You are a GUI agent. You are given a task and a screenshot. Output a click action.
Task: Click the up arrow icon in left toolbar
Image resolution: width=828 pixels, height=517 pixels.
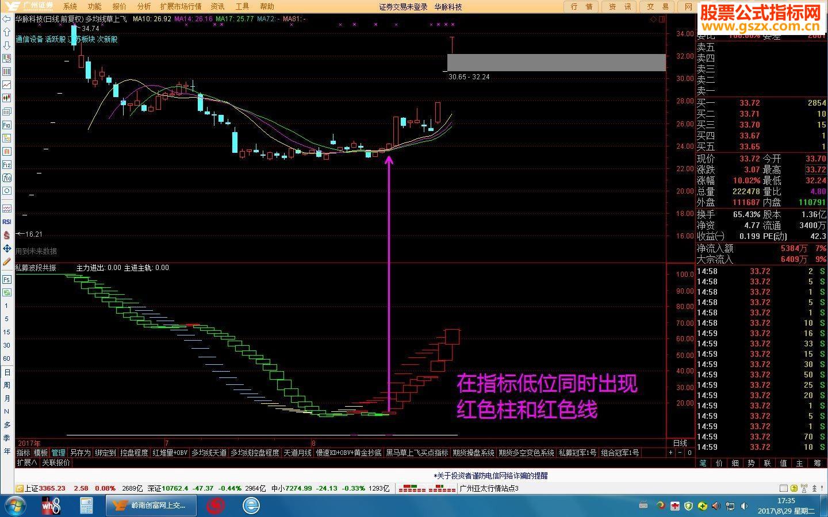click(7, 32)
